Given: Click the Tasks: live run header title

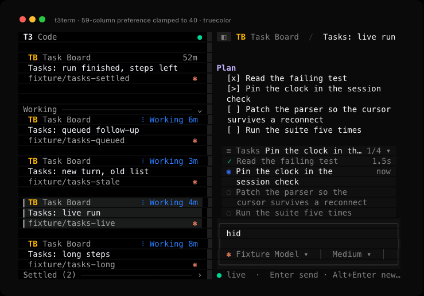Looking at the screenshot, I should tap(359, 37).
